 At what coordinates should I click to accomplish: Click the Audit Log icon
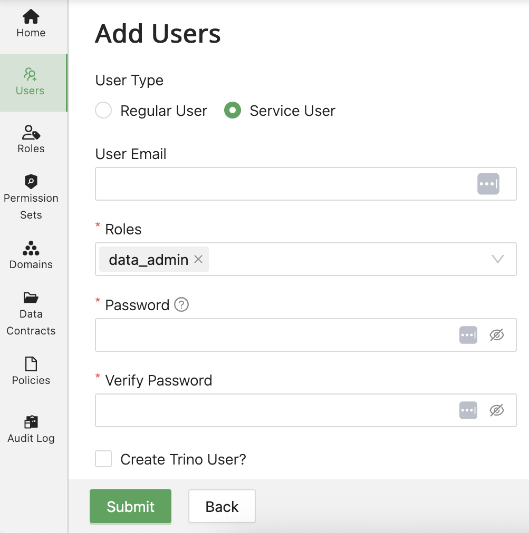[30, 422]
